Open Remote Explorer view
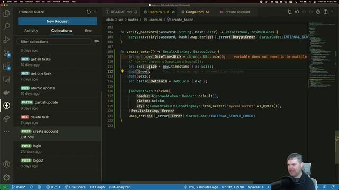The width and height of the screenshot is (339, 190). [x=6, y=80]
